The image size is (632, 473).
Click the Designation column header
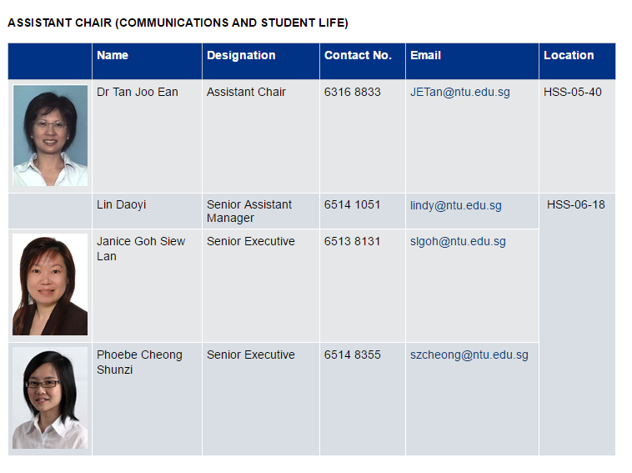tap(241, 56)
